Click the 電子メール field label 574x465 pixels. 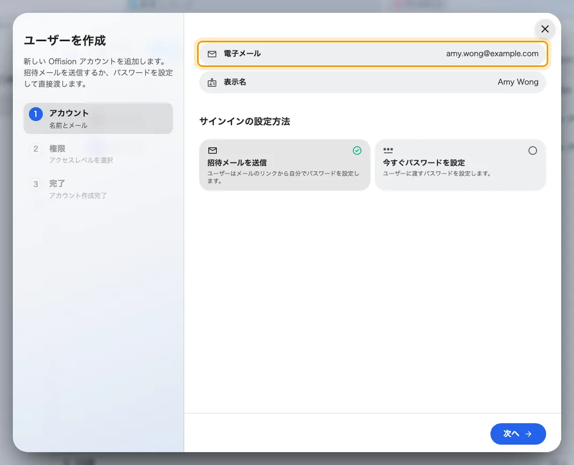click(x=242, y=54)
